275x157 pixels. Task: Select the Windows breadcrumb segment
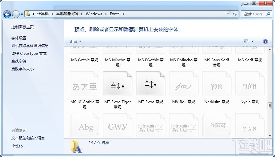coord(94,14)
